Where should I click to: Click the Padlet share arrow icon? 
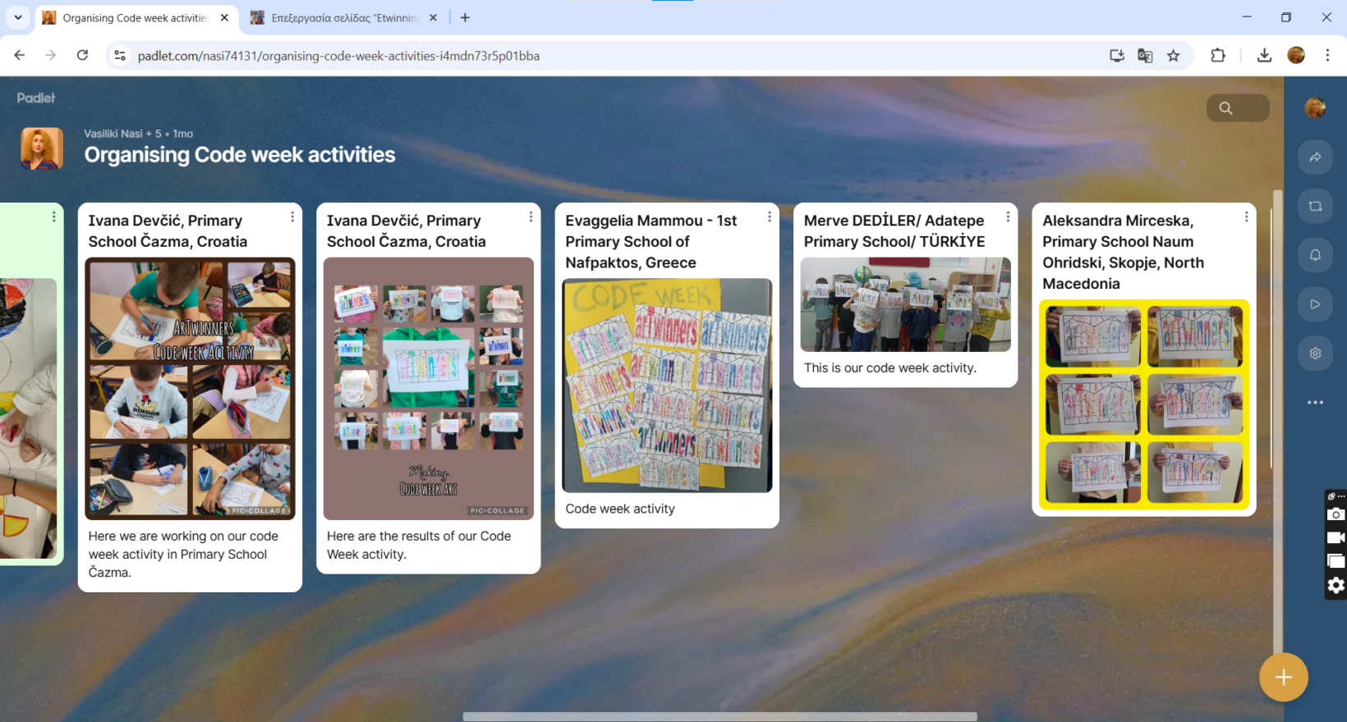1315,158
